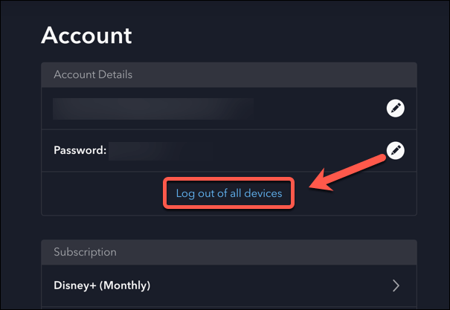The width and height of the screenshot is (450, 310).
Task: Click the Account page heading
Action: 86,35
